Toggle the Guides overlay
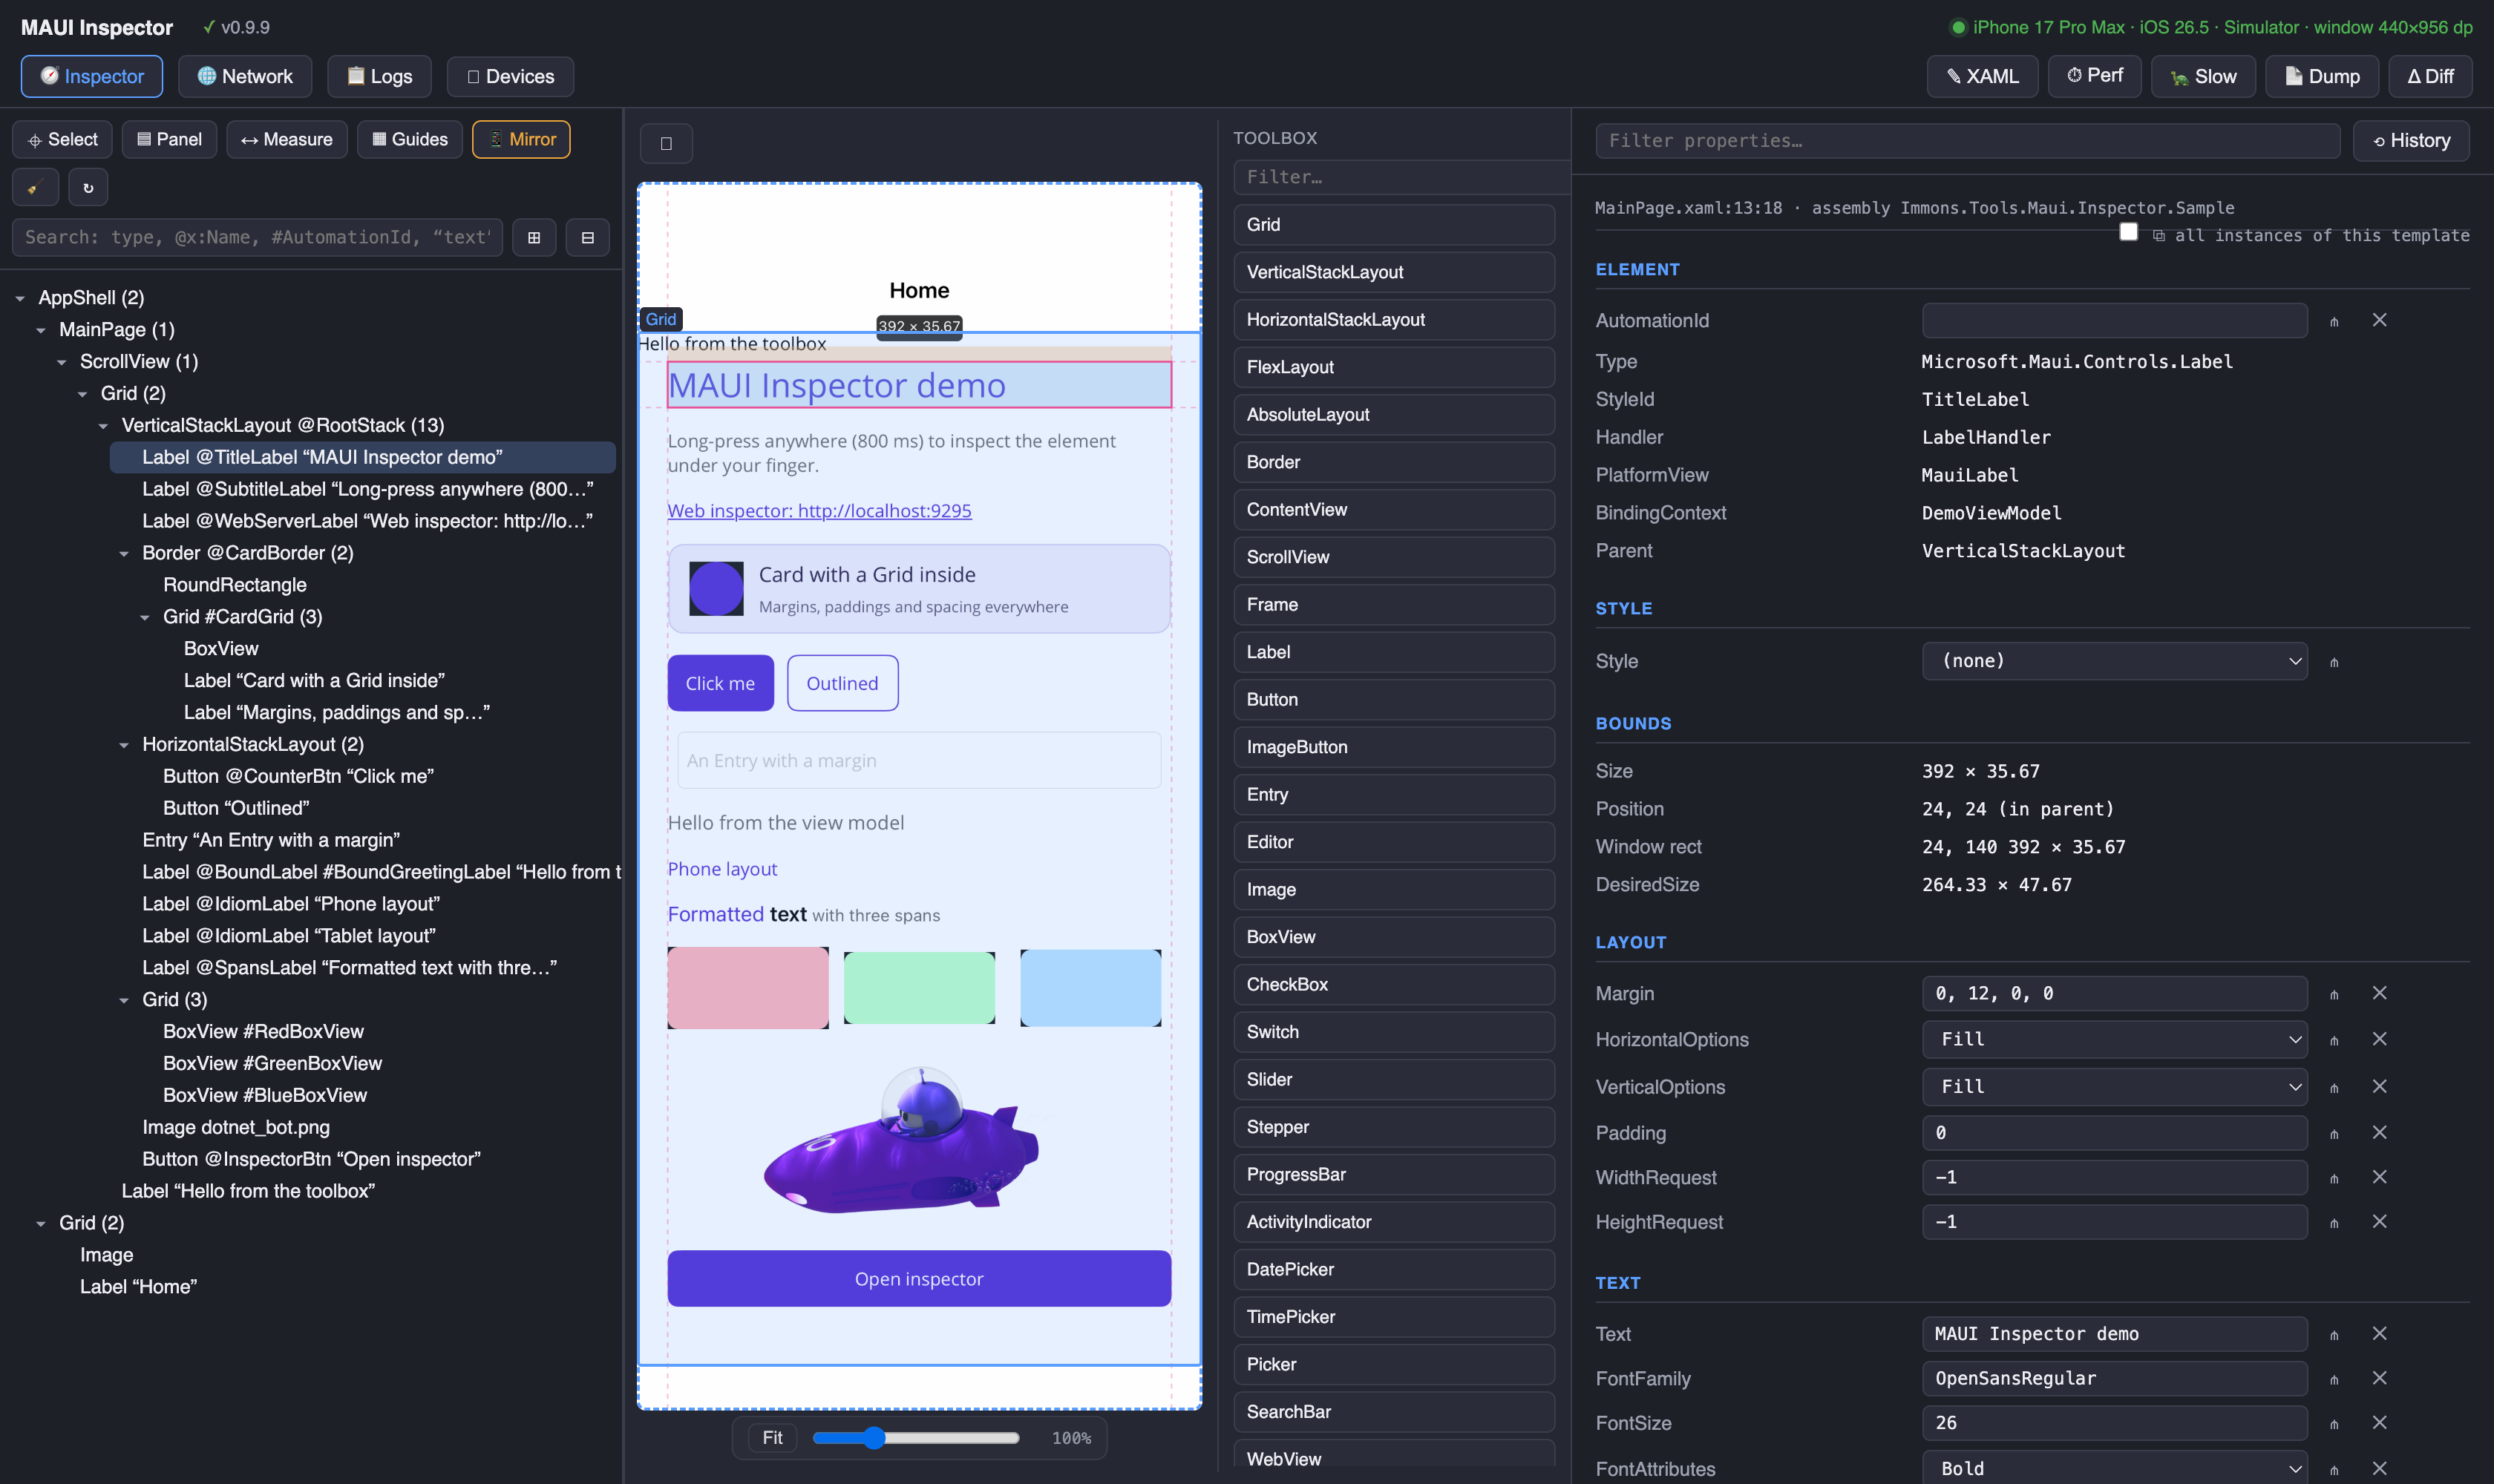 [410, 139]
